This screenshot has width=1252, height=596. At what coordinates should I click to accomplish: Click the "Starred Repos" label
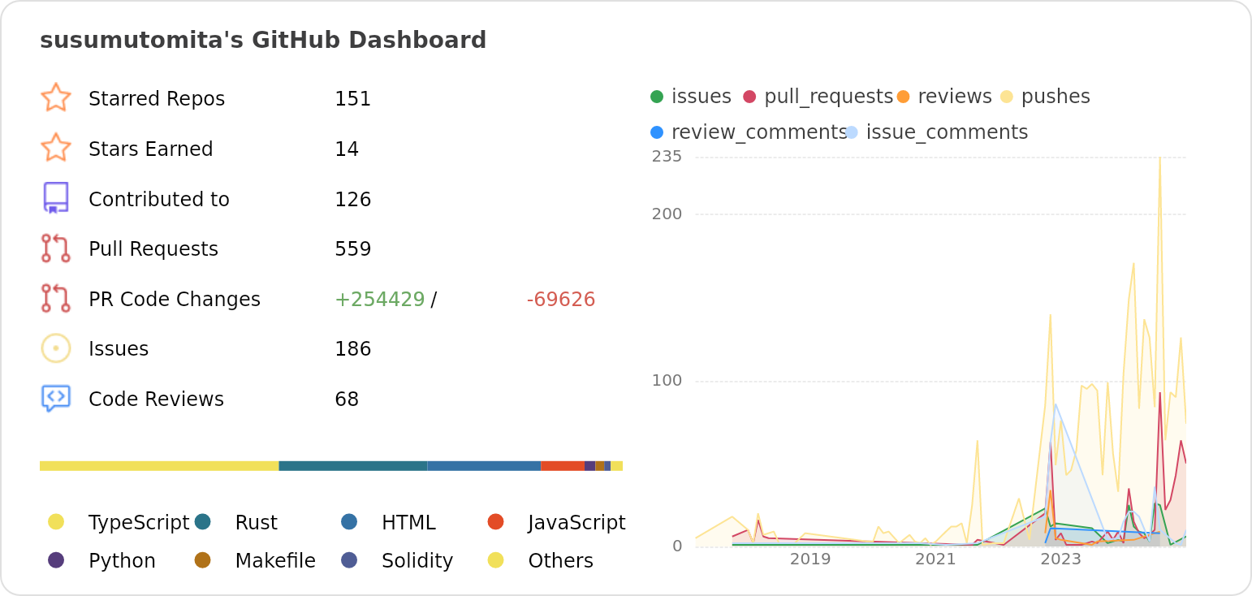(x=157, y=99)
